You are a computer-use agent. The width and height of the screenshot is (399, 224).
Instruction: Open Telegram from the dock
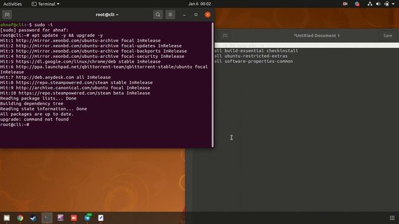[87, 218]
